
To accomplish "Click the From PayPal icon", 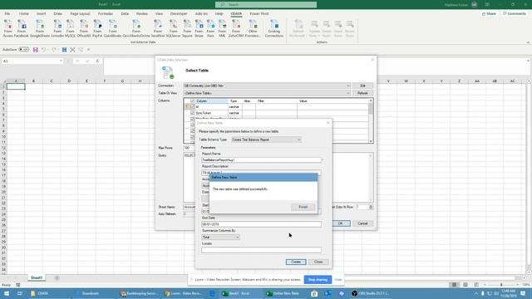I will pyautogui.click(x=97, y=28).
